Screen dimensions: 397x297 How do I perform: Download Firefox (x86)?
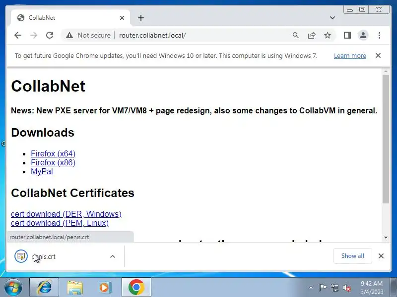[53, 162]
